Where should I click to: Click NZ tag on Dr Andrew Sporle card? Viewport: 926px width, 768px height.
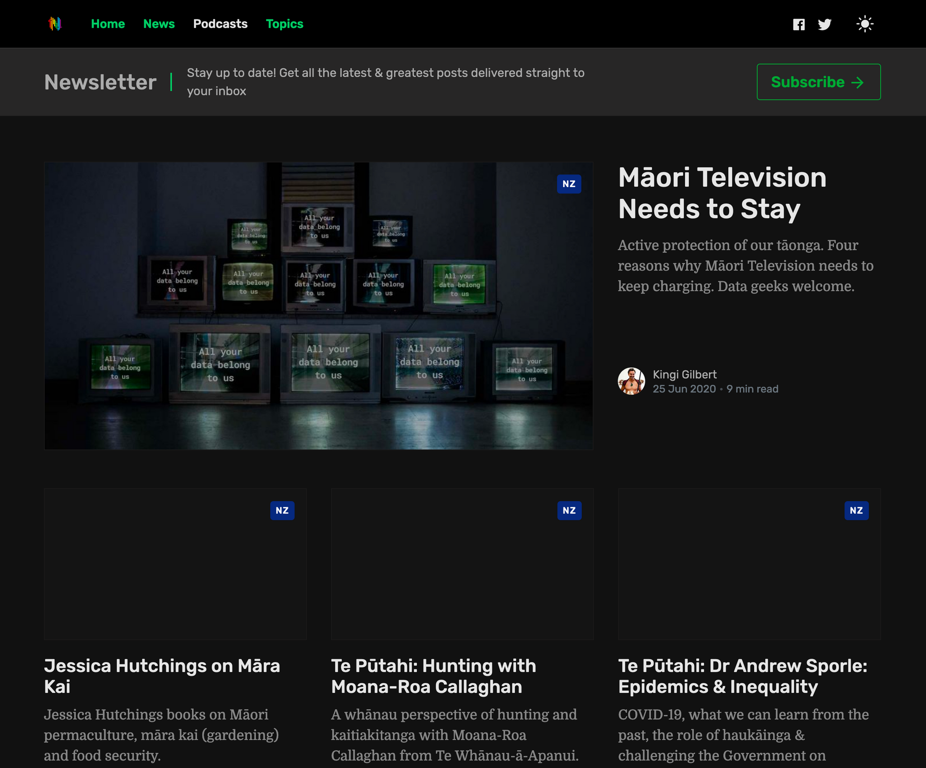point(856,511)
